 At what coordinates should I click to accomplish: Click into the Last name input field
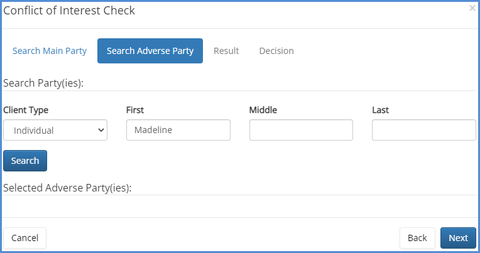(423, 130)
